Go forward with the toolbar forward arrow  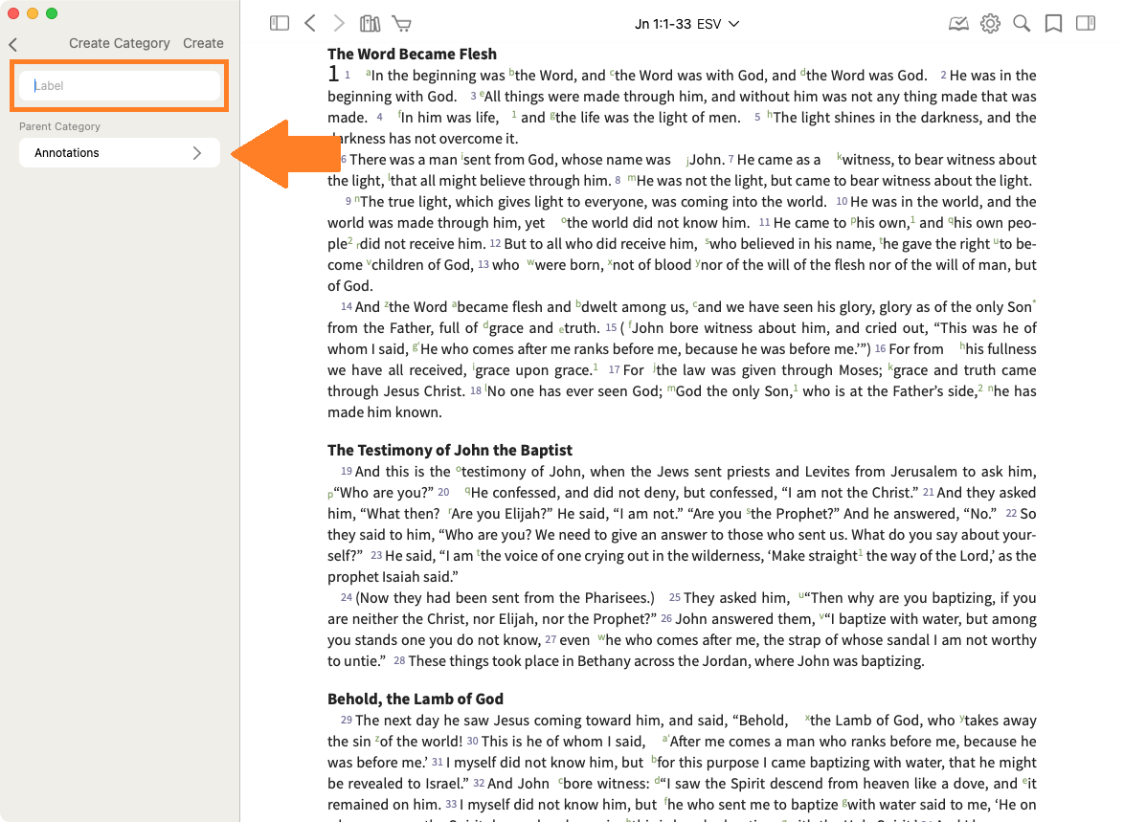tap(339, 23)
